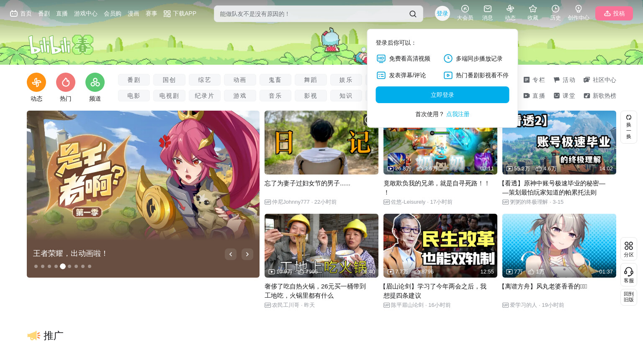Open the 工地上吃火锅 video thumbnail
The image size is (643, 344).
click(321, 245)
